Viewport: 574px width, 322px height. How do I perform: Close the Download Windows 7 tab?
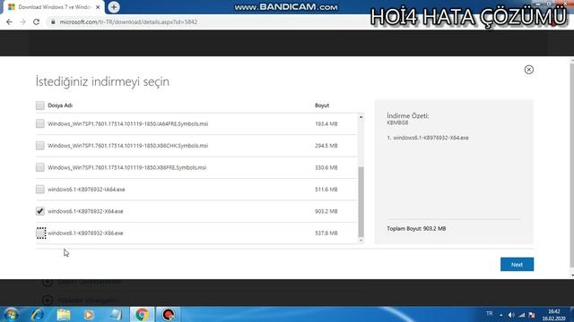tap(98, 7)
